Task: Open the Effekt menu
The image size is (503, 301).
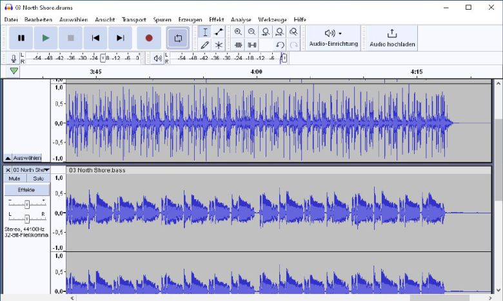Action: point(216,20)
